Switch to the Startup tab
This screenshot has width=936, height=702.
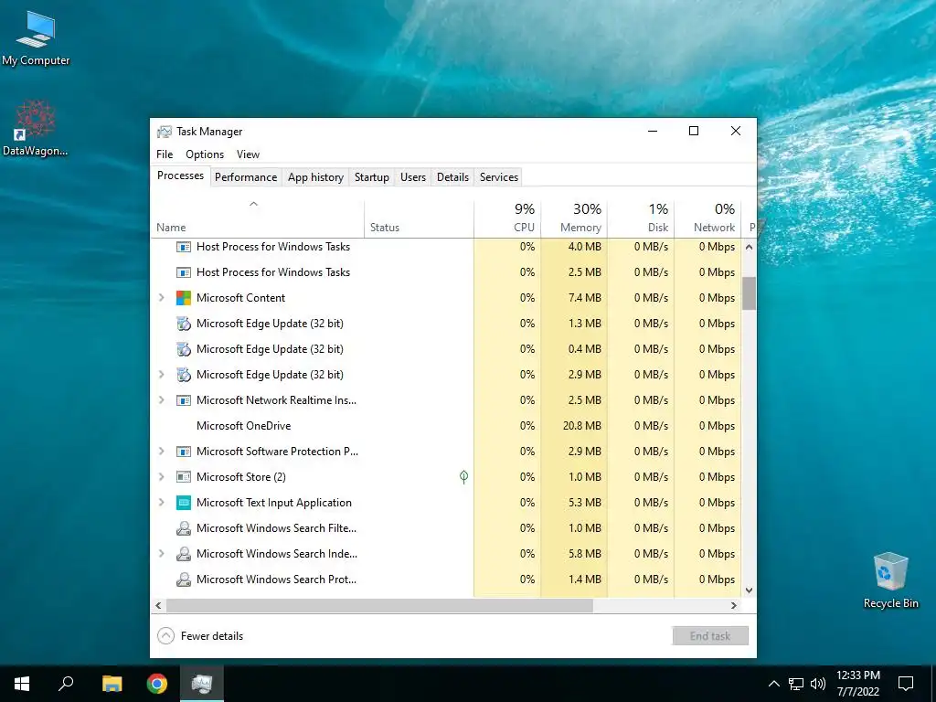point(372,177)
